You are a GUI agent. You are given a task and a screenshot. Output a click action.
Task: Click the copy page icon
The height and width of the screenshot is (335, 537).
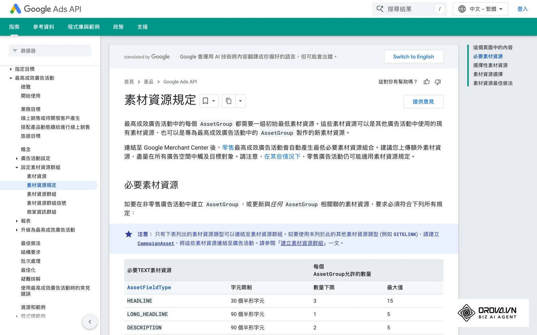[229, 101]
